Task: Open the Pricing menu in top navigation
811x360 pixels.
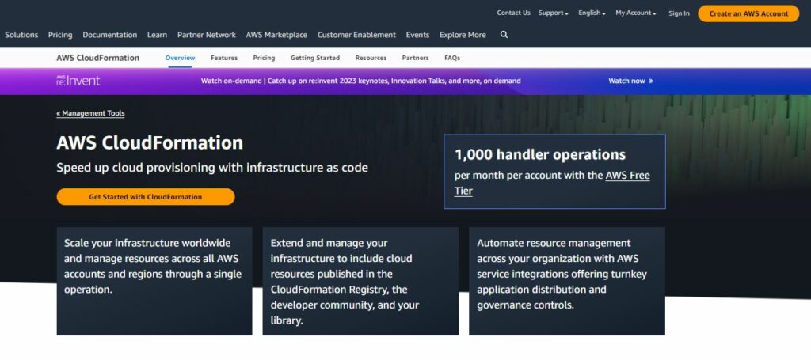Action: click(60, 35)
